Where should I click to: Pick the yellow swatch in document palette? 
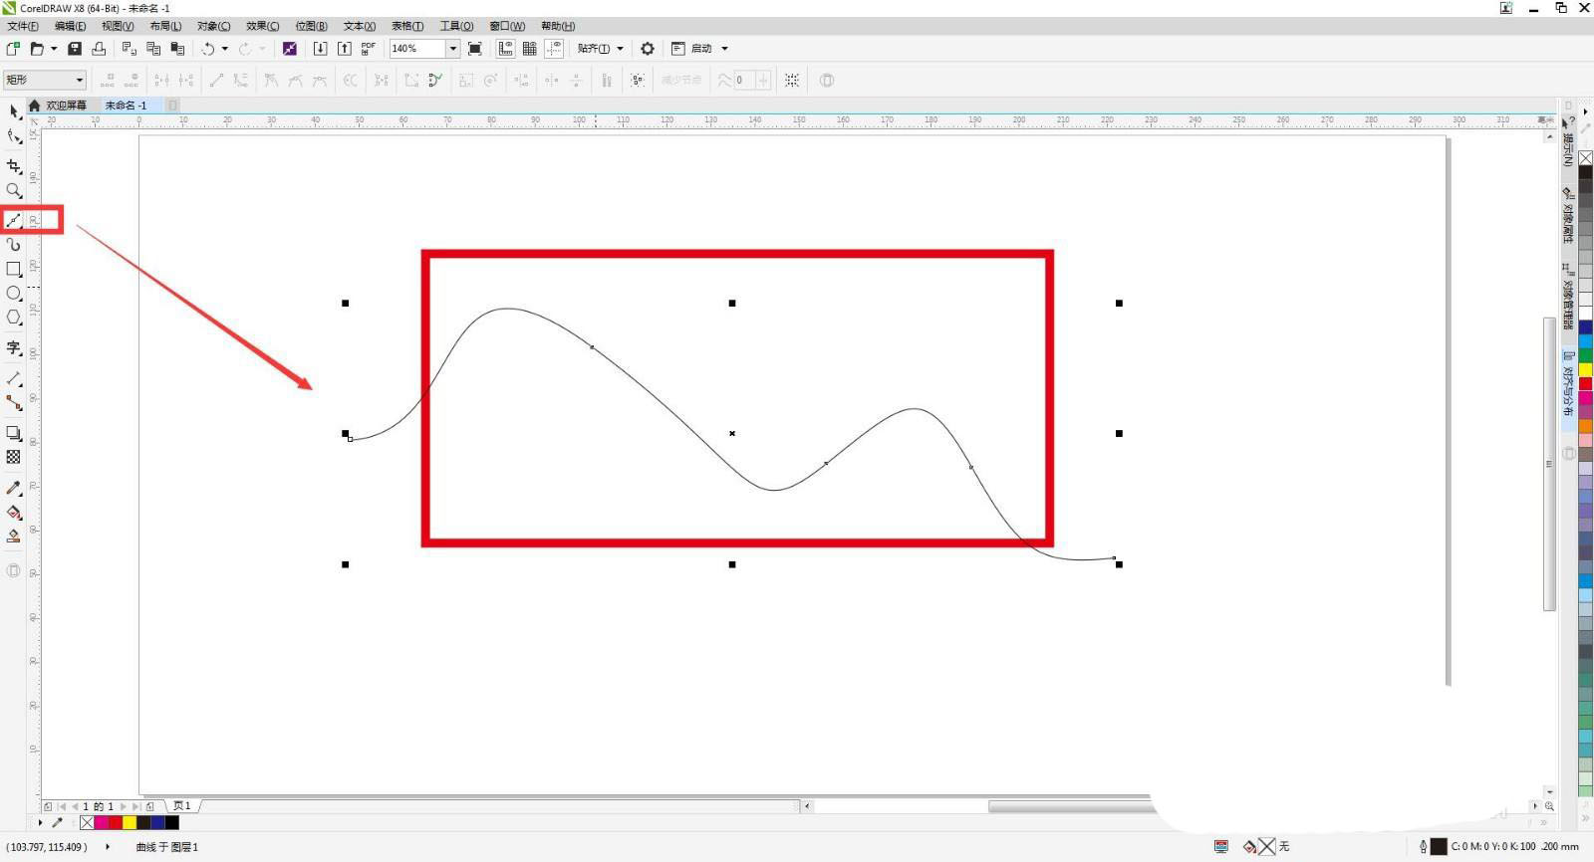pos(130,823)
